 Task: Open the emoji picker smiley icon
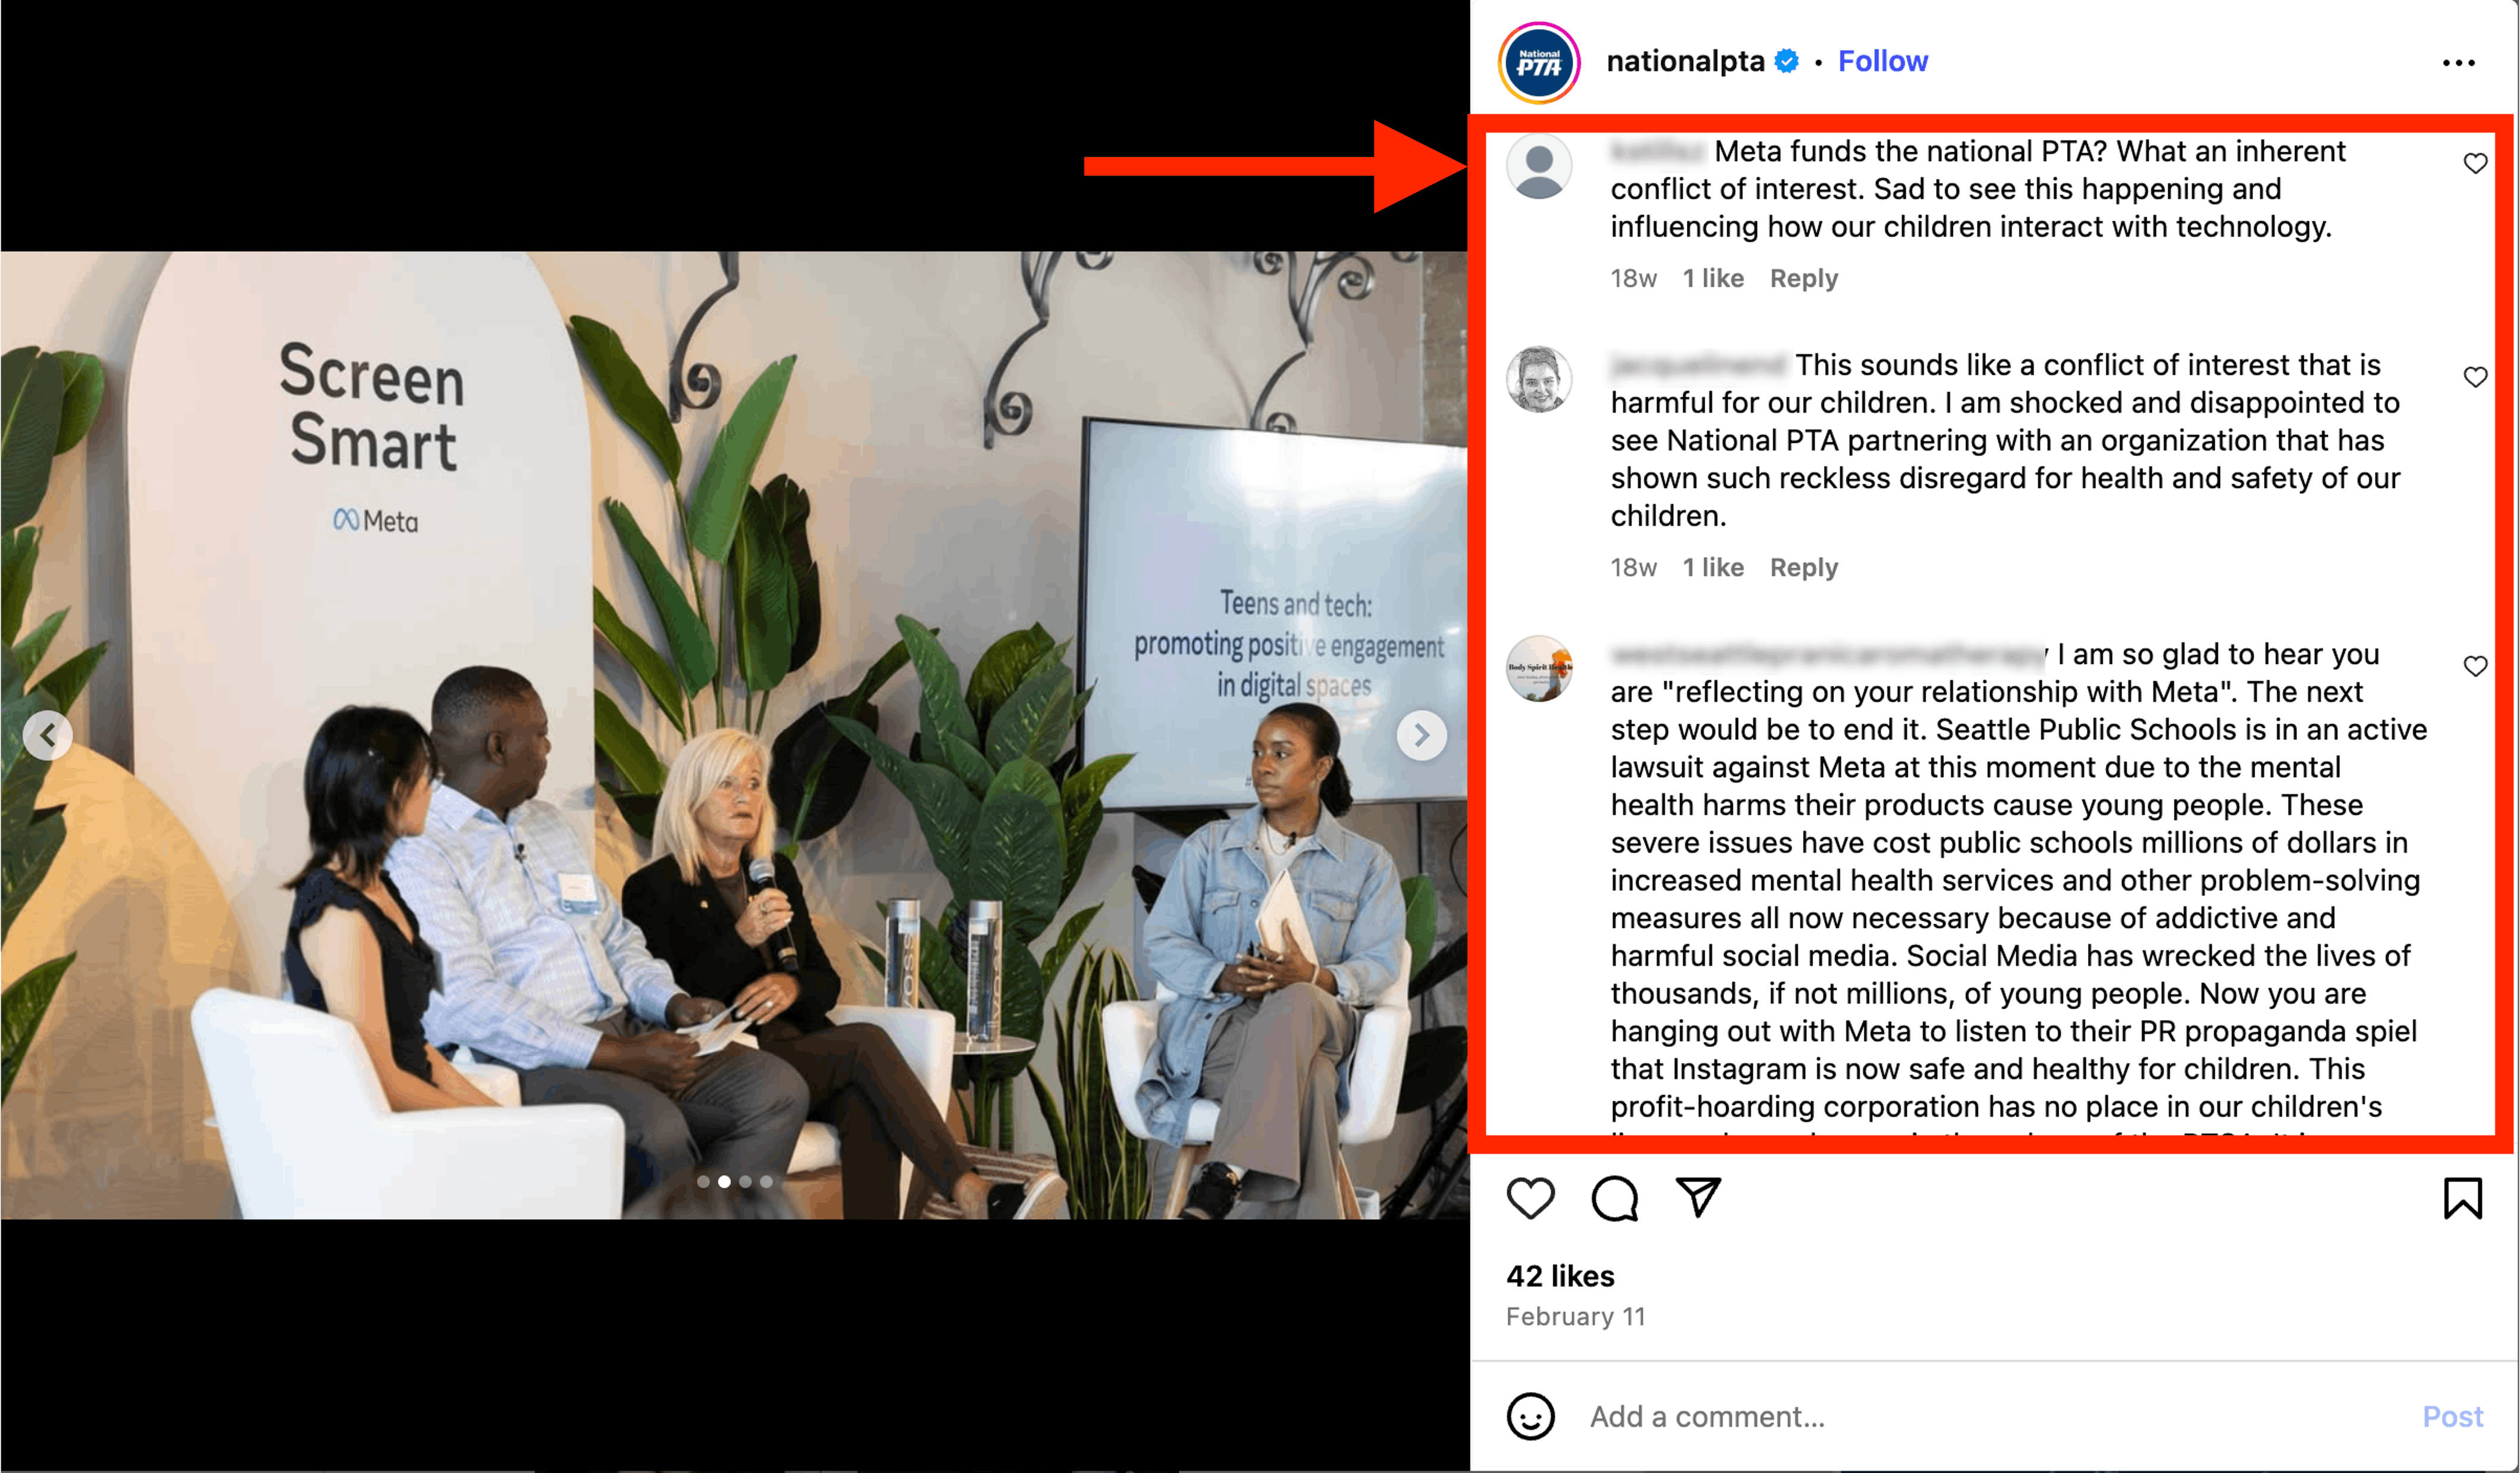click(x=1530, y=1416)
